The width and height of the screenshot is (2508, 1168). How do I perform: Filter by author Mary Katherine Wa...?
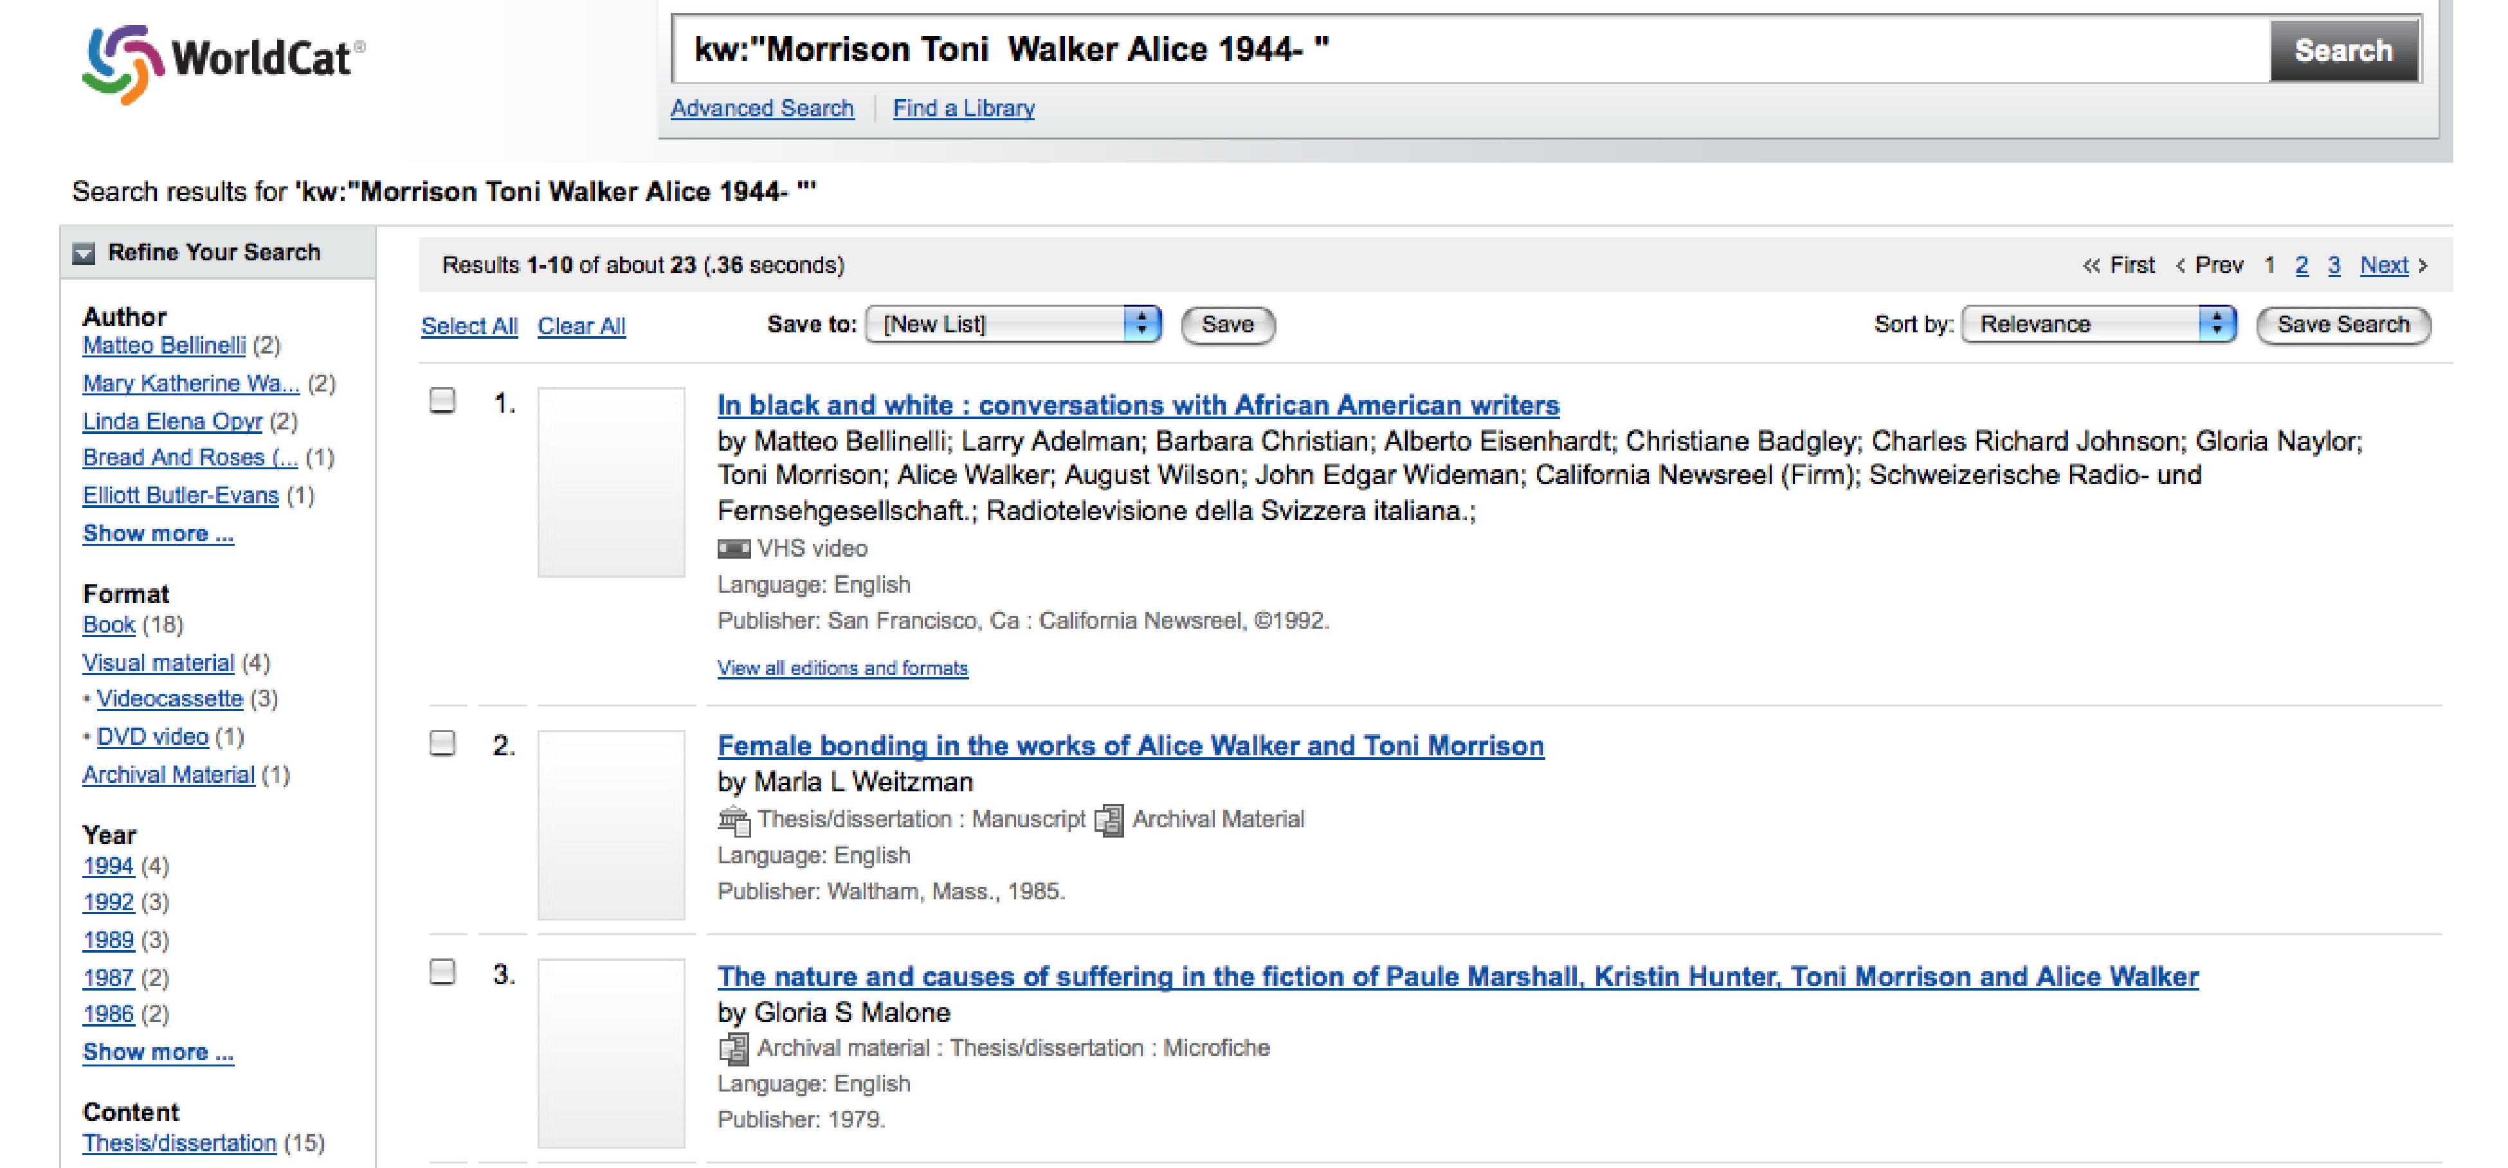[191, 384]
